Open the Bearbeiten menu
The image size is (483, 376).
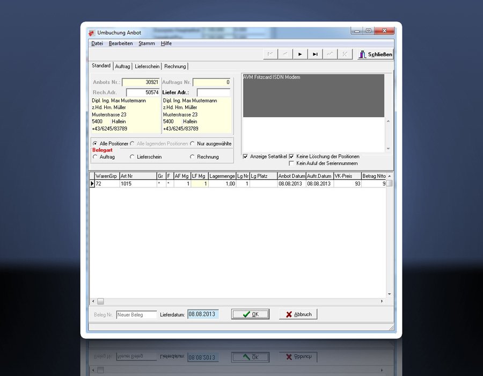121,44
